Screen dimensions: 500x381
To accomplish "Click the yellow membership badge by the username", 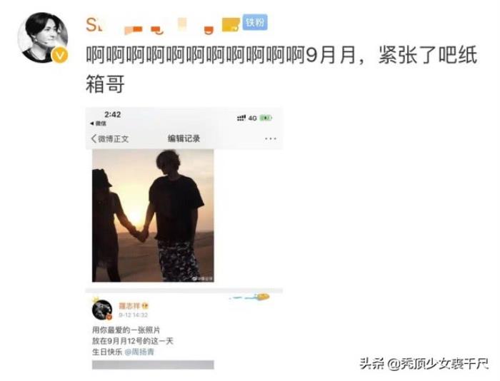I will pos(231,25).
